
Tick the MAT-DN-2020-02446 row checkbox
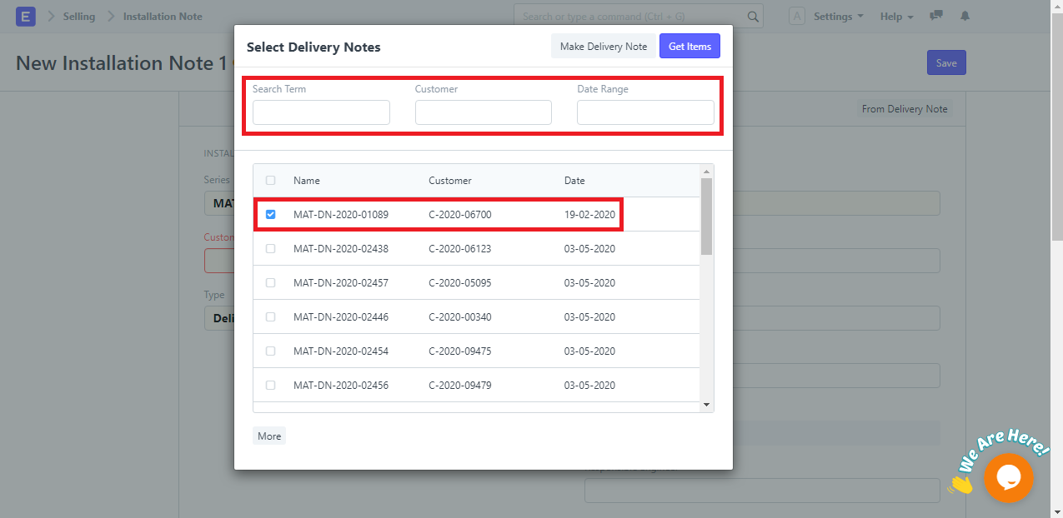270,317
